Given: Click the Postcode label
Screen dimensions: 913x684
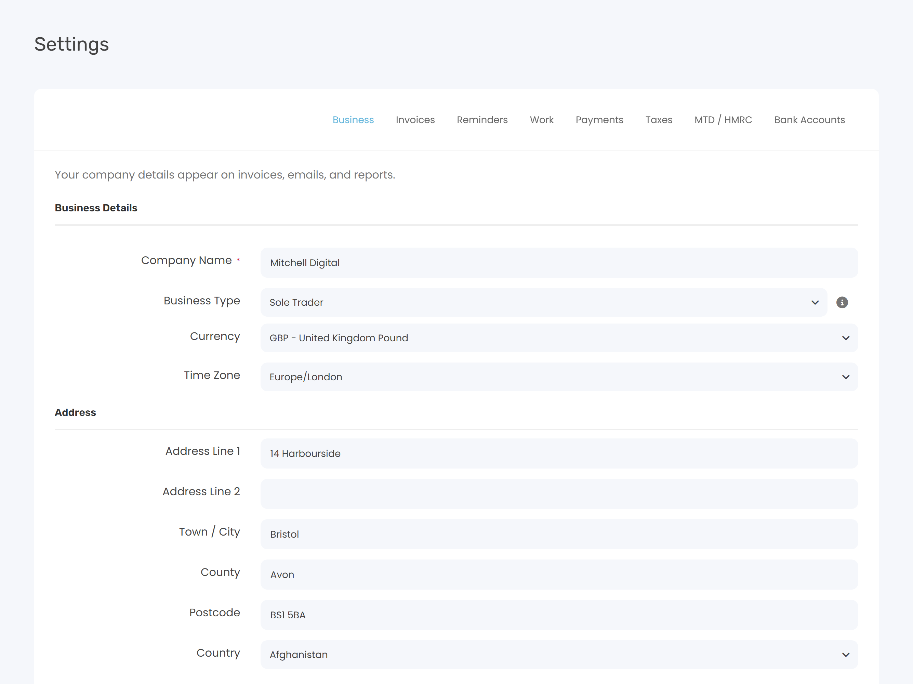Looking at the screenshot, I should point(215,613).
